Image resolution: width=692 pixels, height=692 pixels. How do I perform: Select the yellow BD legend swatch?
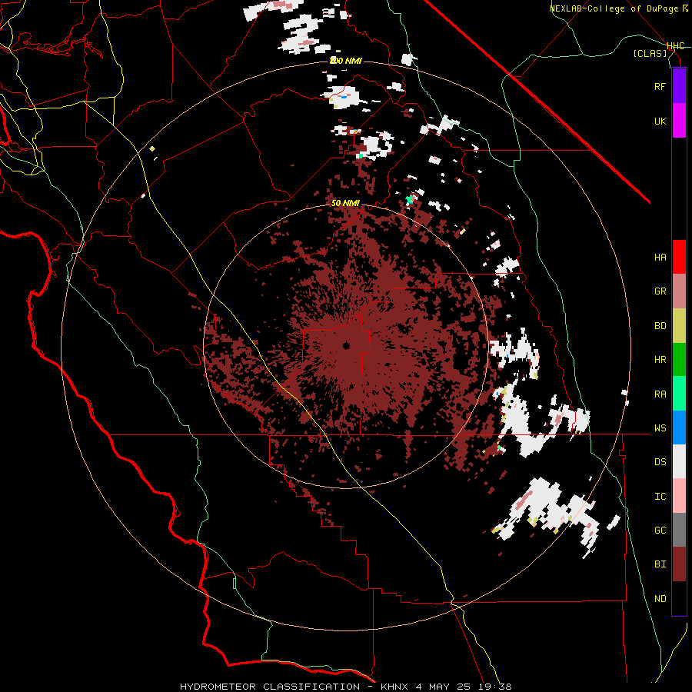point(679,326)
